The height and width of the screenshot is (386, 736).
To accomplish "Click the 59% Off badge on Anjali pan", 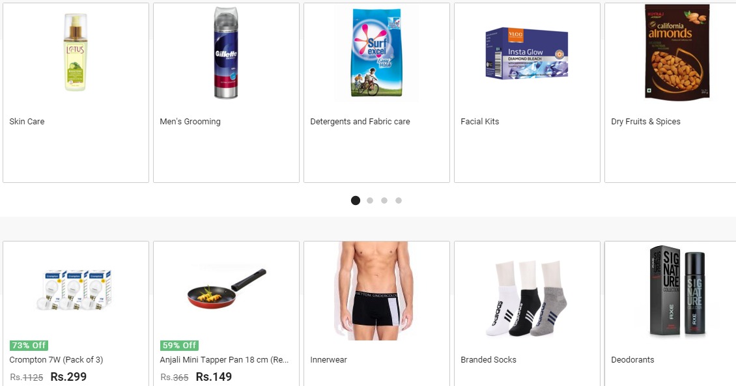I will coord(179,346).
